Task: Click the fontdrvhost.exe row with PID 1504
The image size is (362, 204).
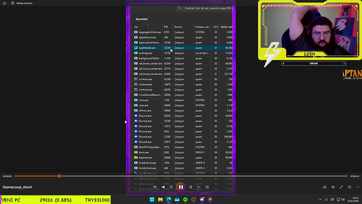Action: [x=183, y=163]
